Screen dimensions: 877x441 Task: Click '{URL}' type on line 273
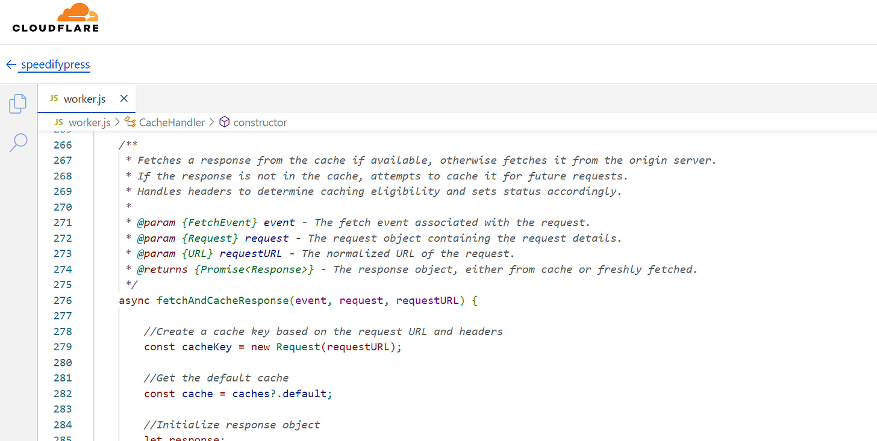click(x=198, y=254)
